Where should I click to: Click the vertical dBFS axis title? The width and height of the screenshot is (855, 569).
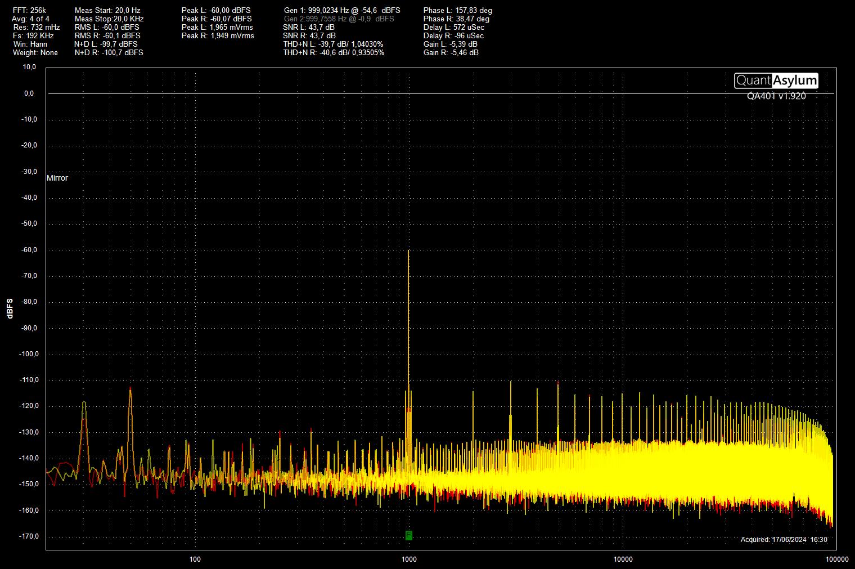tap(10, 308)
